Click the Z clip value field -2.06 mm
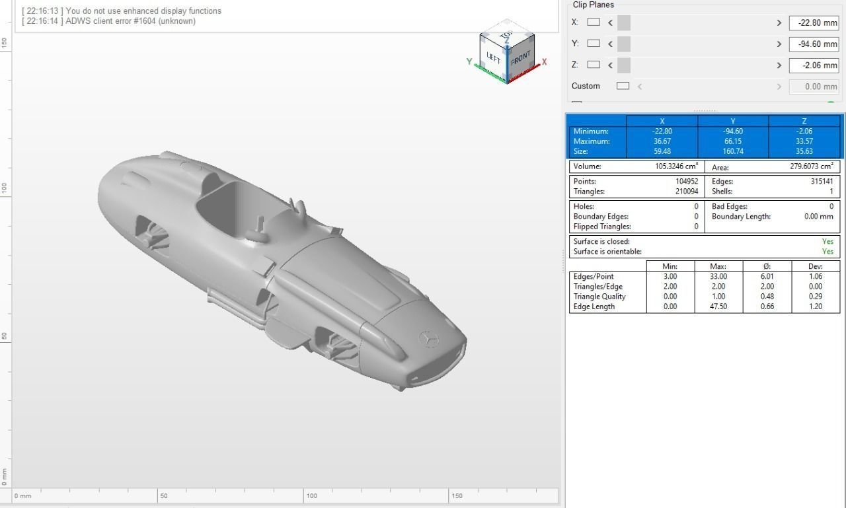 point(814,65)
